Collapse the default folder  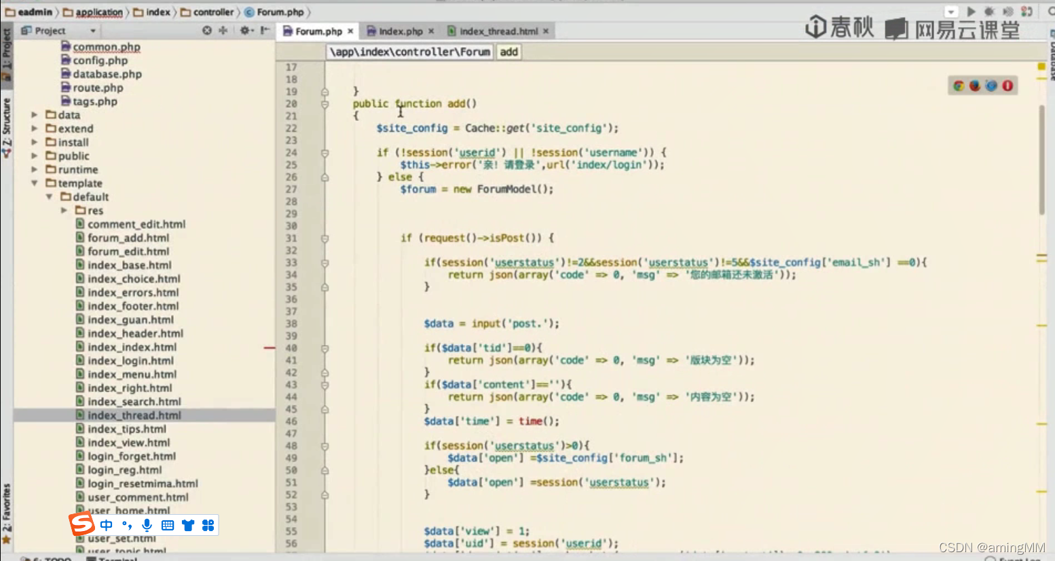pyautogui.click(x=49, y=197)
